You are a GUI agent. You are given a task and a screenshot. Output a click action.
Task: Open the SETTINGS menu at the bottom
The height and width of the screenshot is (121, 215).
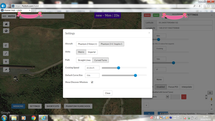point(35,106)
